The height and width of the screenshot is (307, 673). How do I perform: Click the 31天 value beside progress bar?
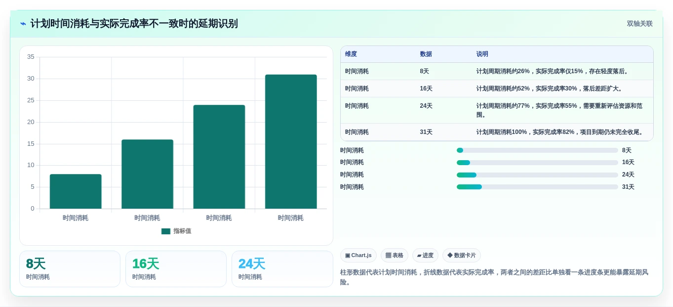point(628,187)
